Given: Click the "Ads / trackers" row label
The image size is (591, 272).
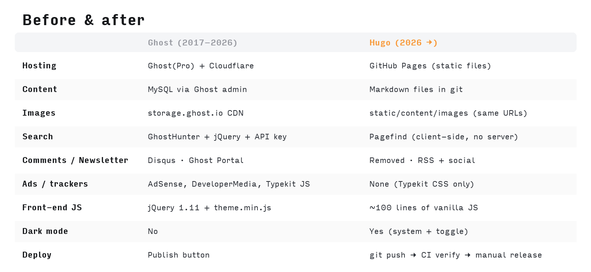Looking at the screenshot, I should 55,184.
